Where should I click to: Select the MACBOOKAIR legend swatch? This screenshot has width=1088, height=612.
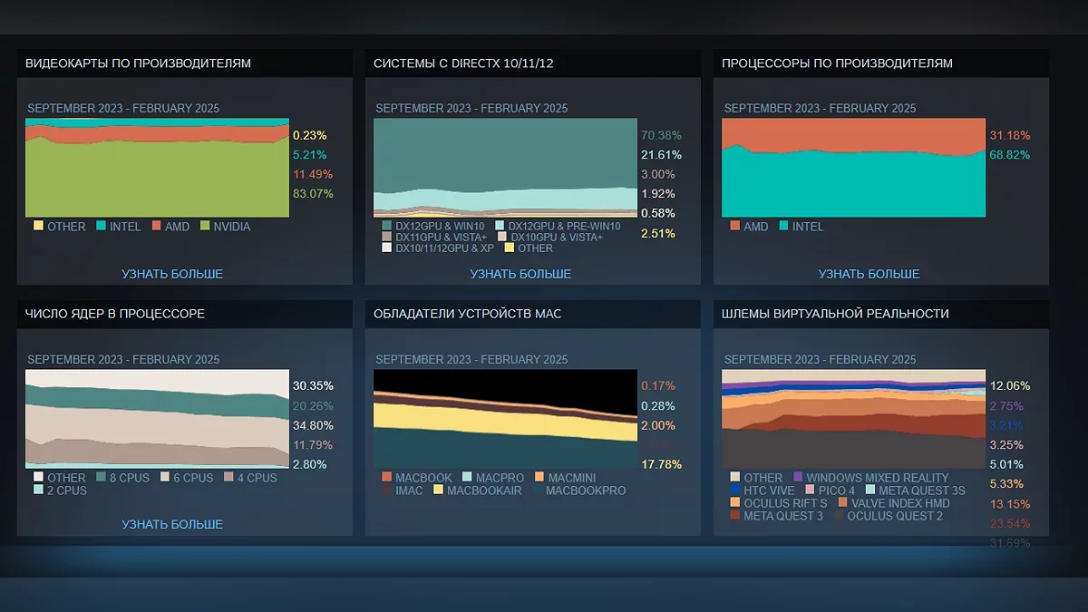439,491
